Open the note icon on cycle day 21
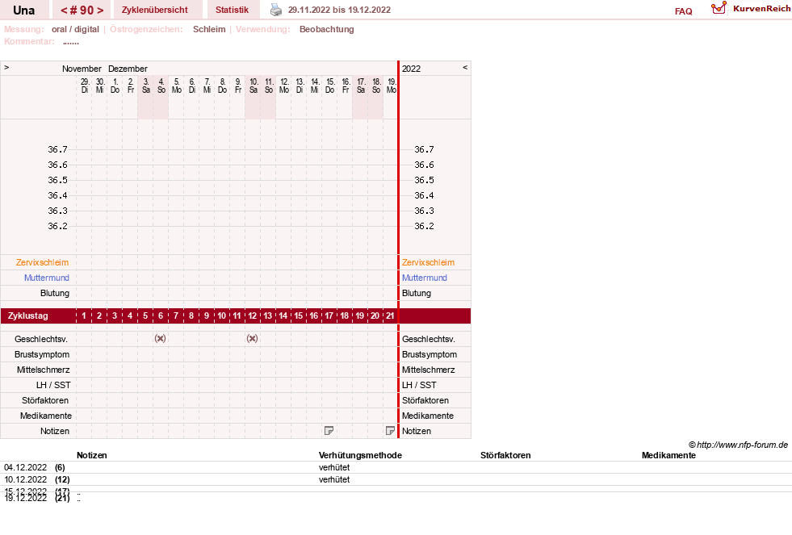Image resolution: width=792 pixels, height=535 pixels. (x=390, y=431)
